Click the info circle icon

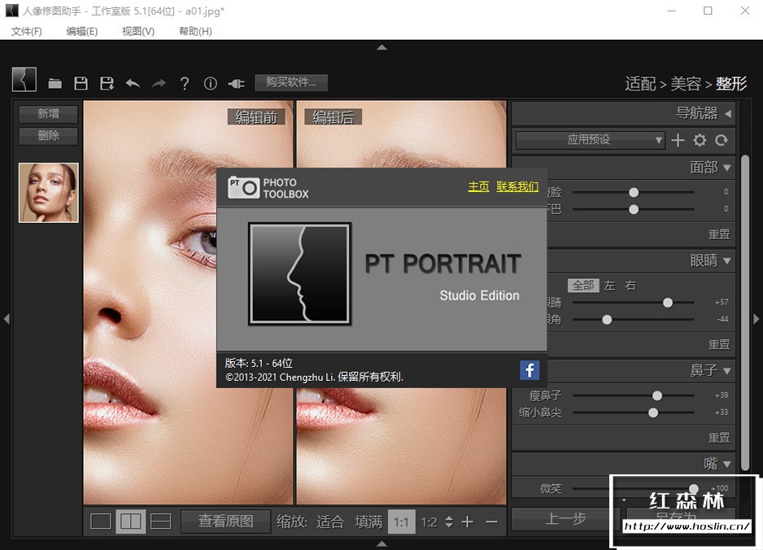(211, 83)
